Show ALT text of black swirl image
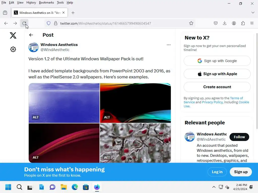Image resolution: width=258 pixels, height=193 pixels. pyautogui.click(x=107, y=117)
